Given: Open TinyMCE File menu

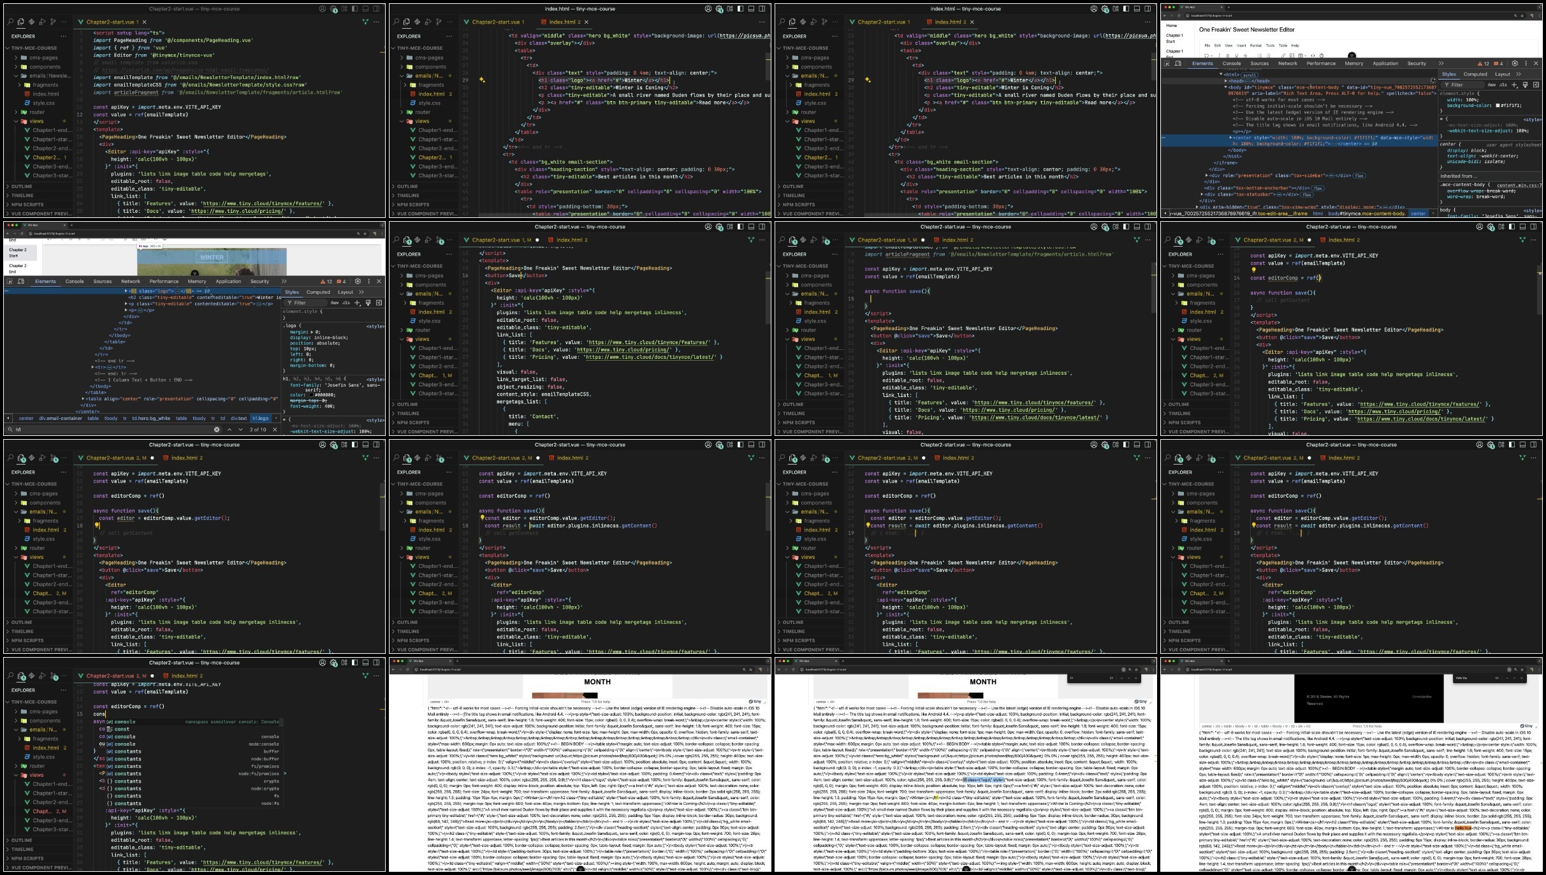Looking at the screenshot, I should [1207, 45].
